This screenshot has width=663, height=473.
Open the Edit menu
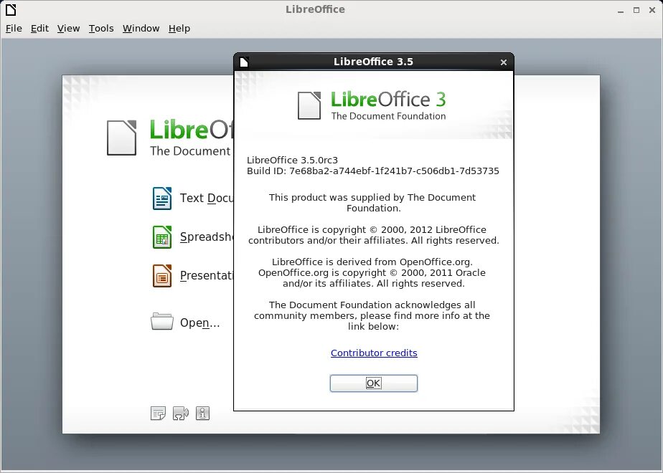click(39, 28)
